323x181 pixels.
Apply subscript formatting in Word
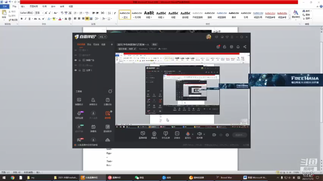point(39,19)
